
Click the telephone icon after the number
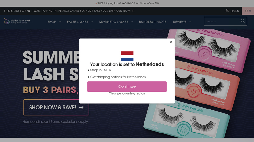[x=29, y=11]
